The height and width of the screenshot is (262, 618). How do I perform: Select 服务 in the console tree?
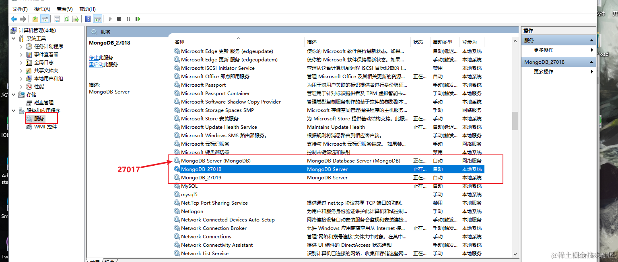pyautogui.click(x=39, y=119)
